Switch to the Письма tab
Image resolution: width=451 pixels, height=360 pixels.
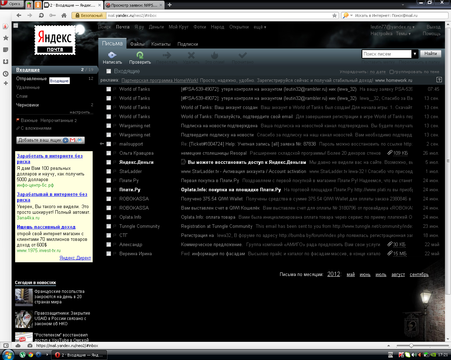(x=112, y=44)
